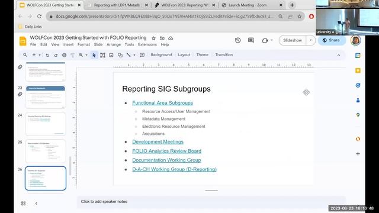
Task: Open D-A-CH Working Group (D-Reporting) link
Action: [174, 169]
